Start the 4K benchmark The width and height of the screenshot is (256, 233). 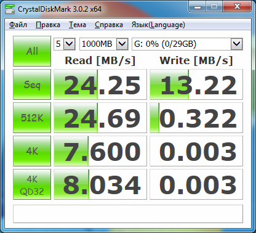(32, 151)
